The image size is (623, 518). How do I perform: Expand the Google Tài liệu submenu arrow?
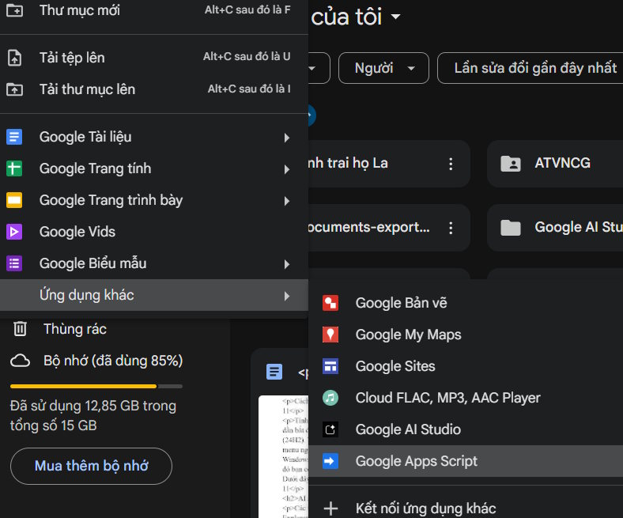(x=287, y=138)
